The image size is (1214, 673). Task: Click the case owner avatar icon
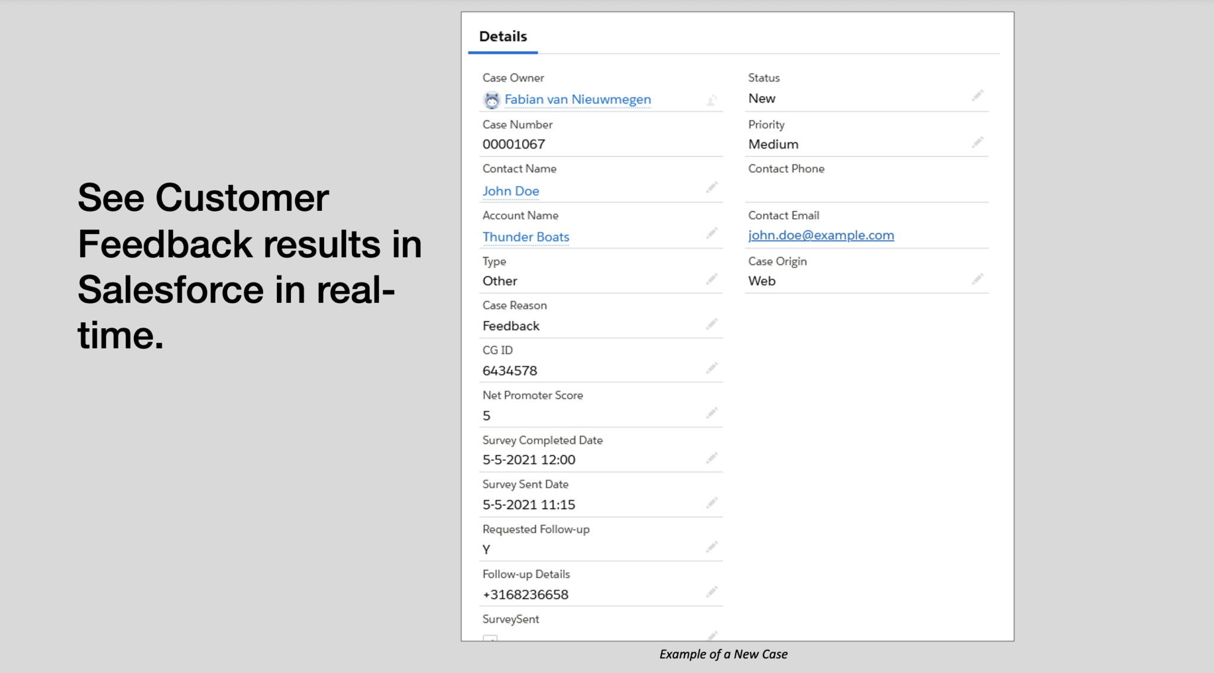pyautogui.click(x=491, y=100)
